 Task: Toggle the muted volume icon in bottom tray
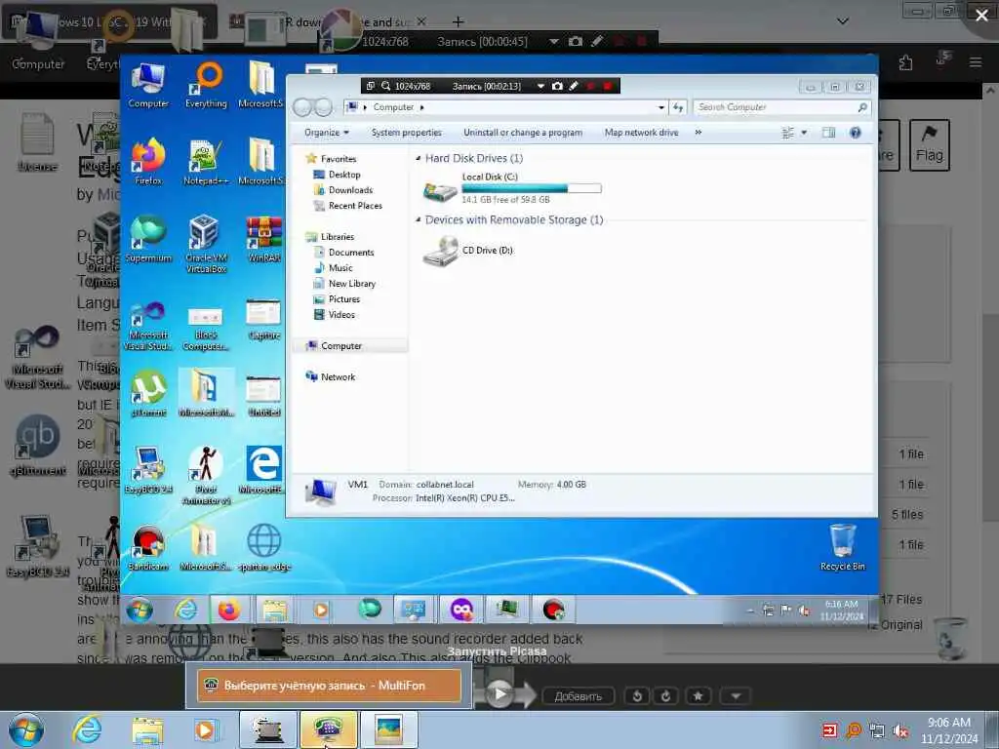point(900,730)
